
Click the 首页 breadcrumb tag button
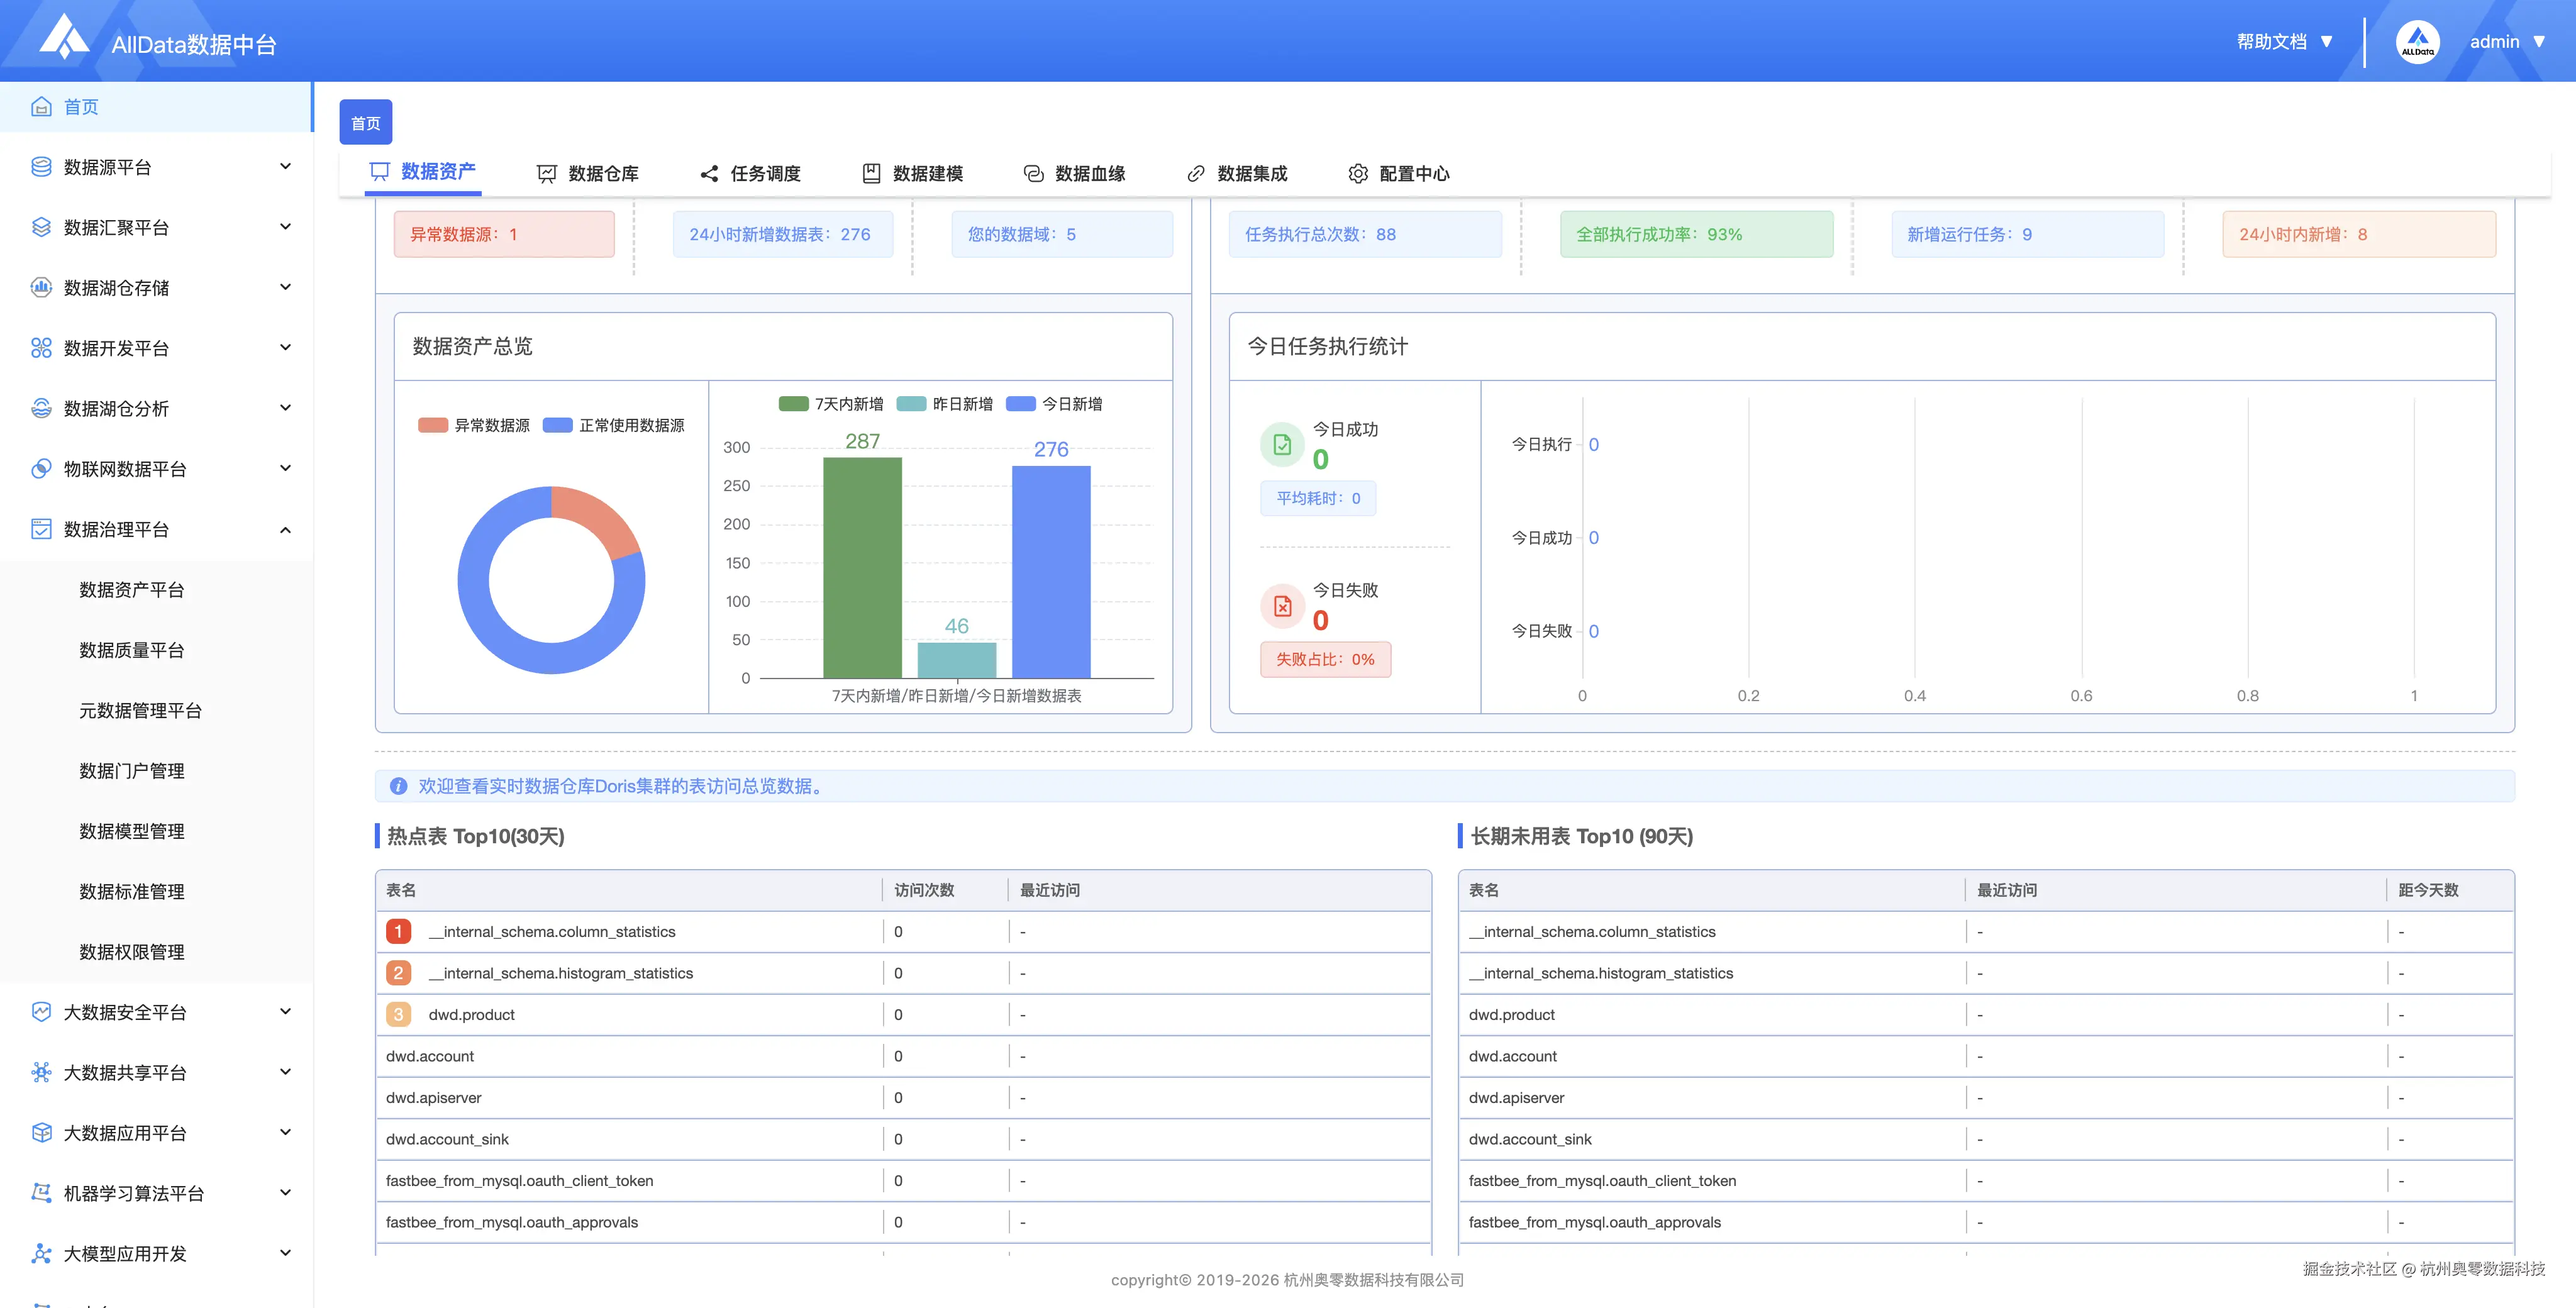(x=366, y=123)
